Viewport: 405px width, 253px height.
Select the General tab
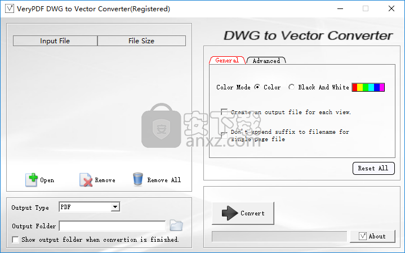[227, 60]
